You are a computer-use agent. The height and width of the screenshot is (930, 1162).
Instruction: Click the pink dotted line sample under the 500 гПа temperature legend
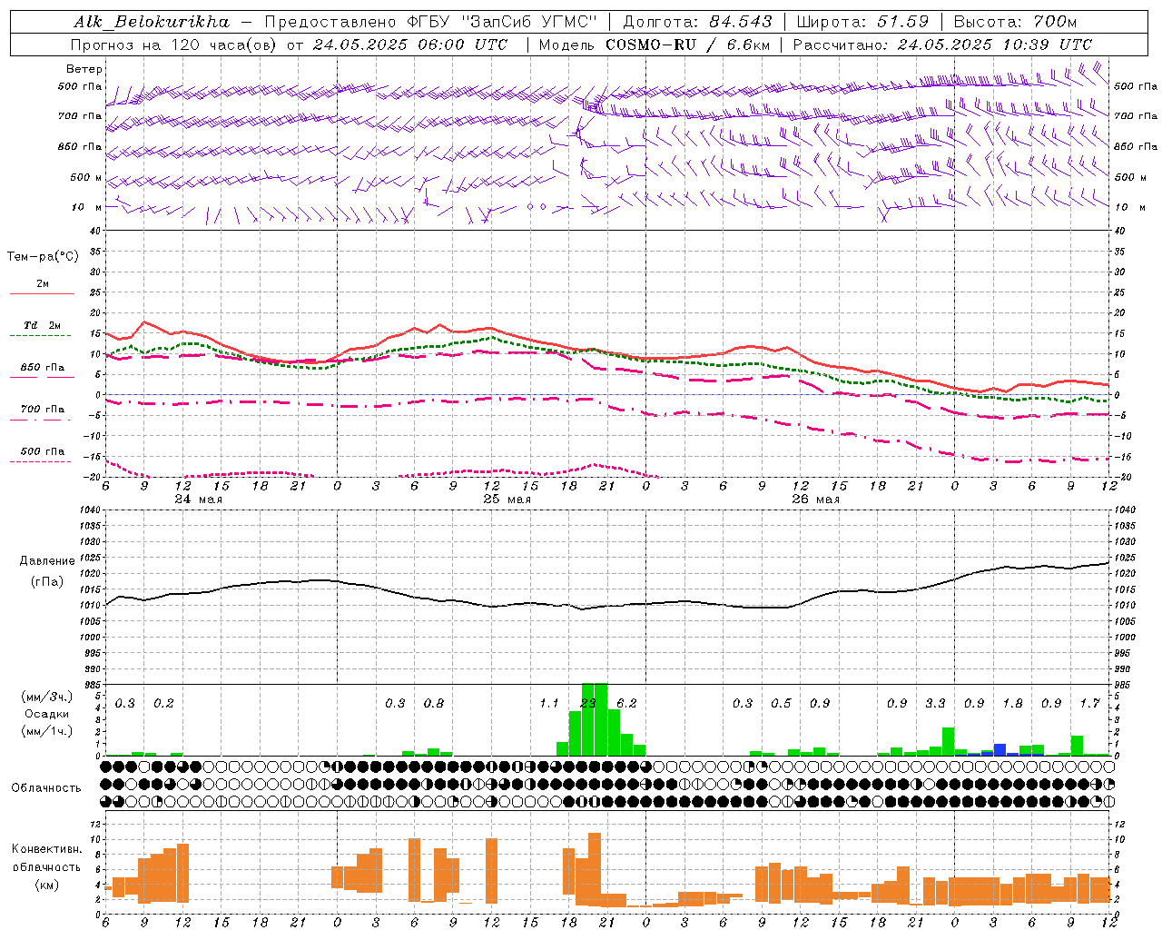[41, 461]
